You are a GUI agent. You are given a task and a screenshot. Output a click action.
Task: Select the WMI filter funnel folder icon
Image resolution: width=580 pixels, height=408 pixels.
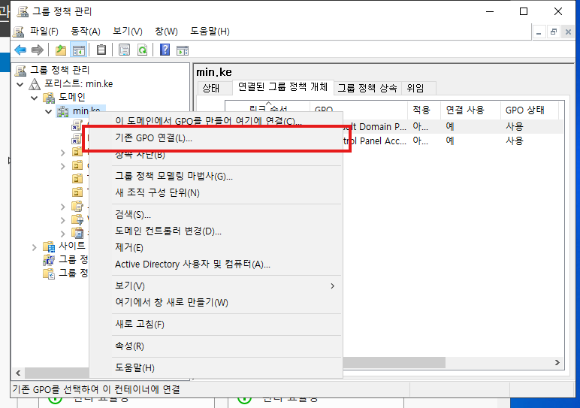tap(77, 220)
